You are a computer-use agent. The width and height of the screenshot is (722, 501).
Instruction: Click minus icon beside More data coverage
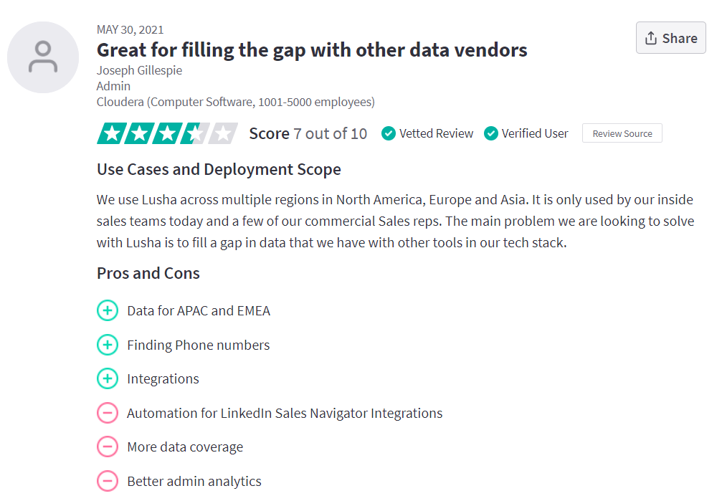point(108,447)
